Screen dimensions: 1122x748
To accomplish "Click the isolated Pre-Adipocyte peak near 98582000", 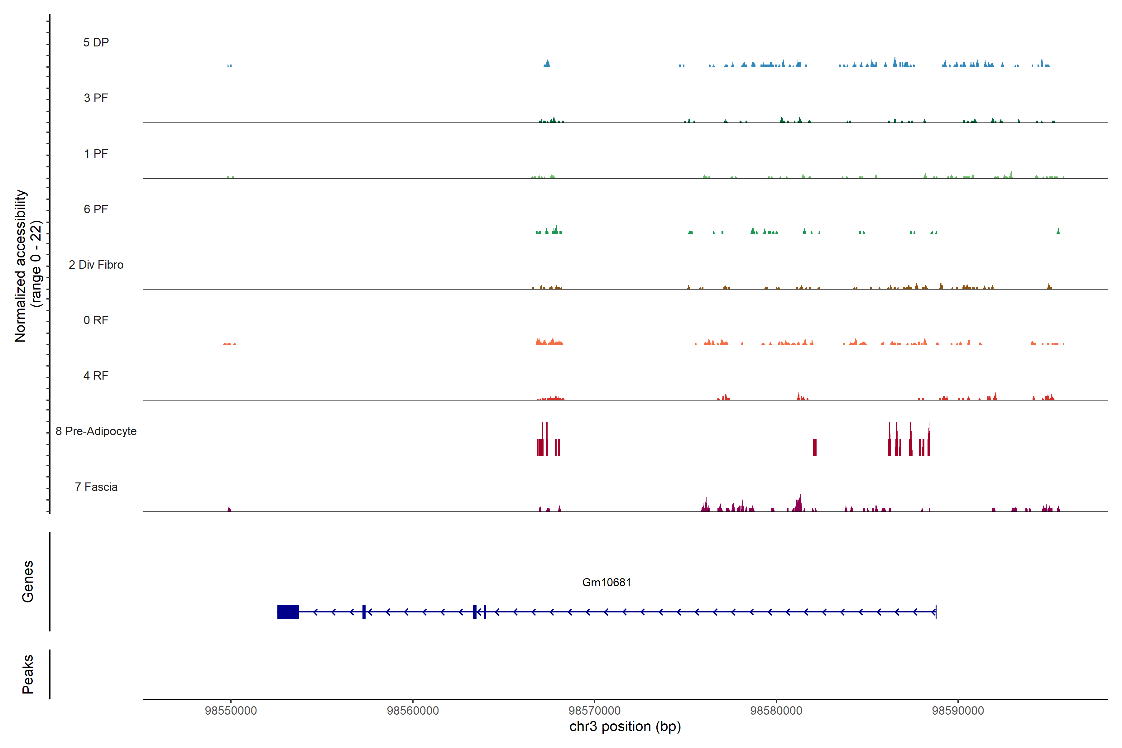I will 815,448.
